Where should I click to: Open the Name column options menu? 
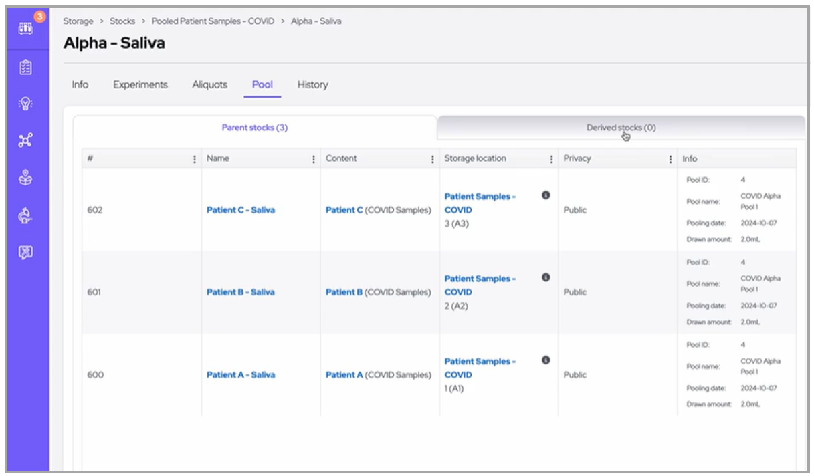coord(314,159)
